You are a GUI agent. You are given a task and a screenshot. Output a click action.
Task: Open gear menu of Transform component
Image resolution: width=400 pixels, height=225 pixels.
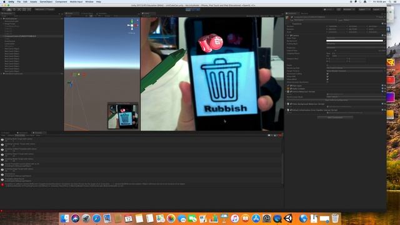pos(385,24)
